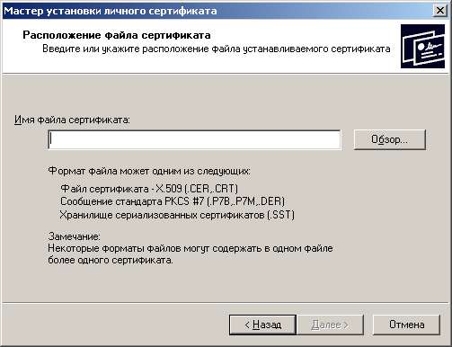Select the X.509 (.CER,.CRT) format line
The image size is (452, 347).
(149, 189)
